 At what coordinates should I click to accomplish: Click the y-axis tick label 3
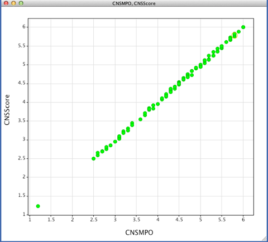(x=24, y=139)
